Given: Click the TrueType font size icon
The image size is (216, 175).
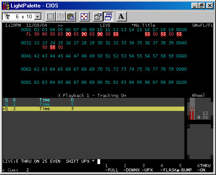Looking at the screenshot, I should point(7,16).
